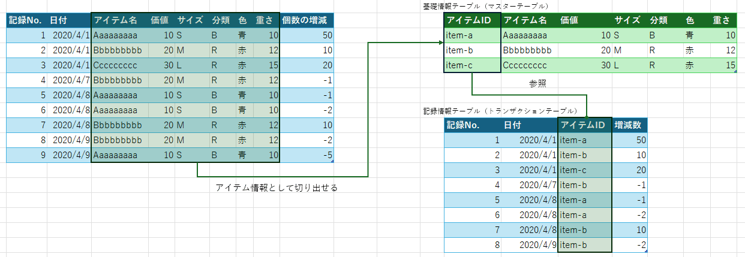
Task: Click the アイテム情報として切り出せる text label
Action: click(x=277, y=188)
